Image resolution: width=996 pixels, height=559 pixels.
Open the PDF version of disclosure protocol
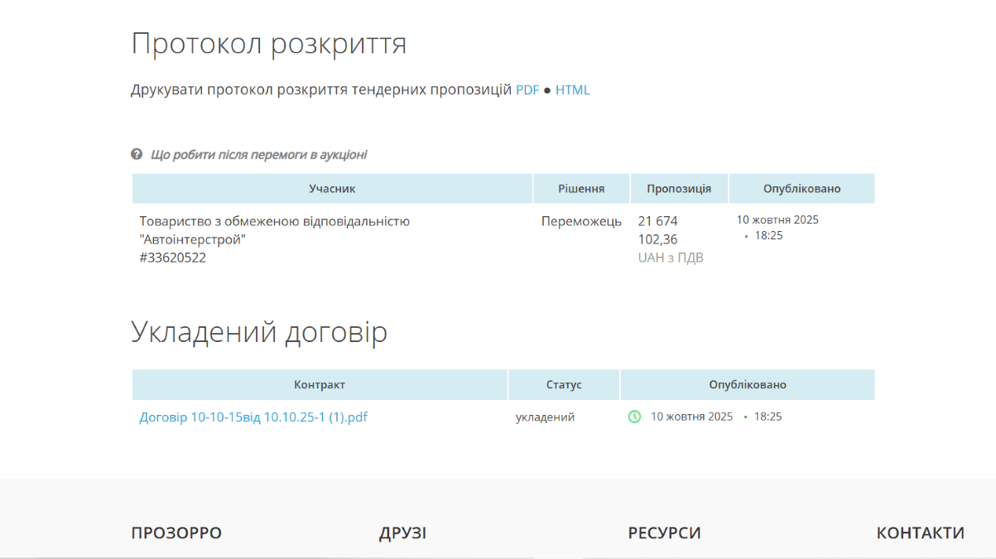[527, 90]
